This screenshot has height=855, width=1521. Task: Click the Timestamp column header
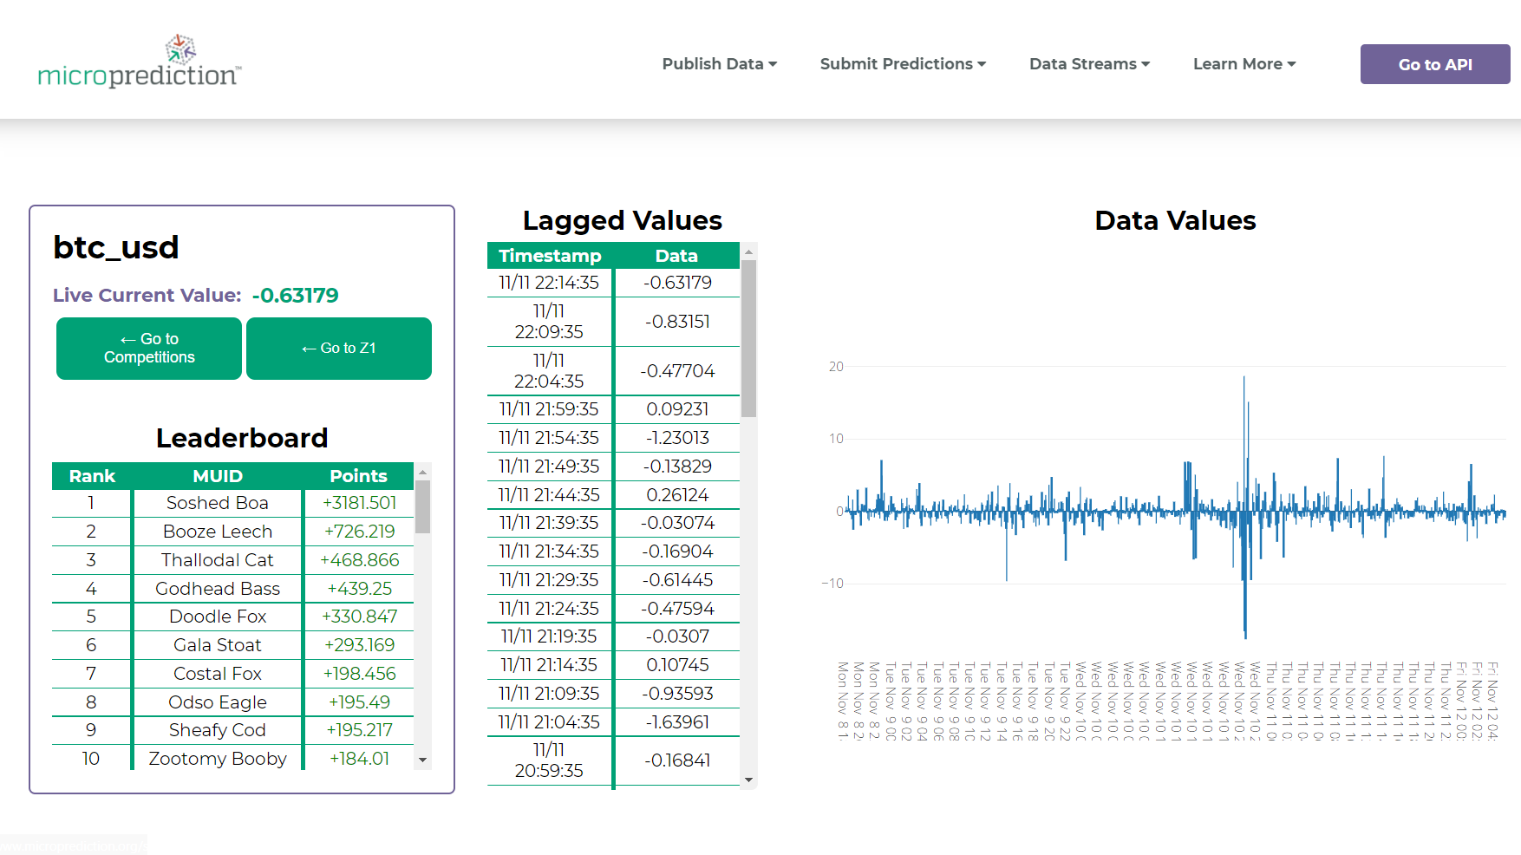(550, 256)
